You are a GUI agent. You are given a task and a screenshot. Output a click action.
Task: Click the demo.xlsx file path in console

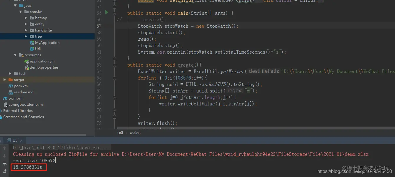[x=245, y=154]
